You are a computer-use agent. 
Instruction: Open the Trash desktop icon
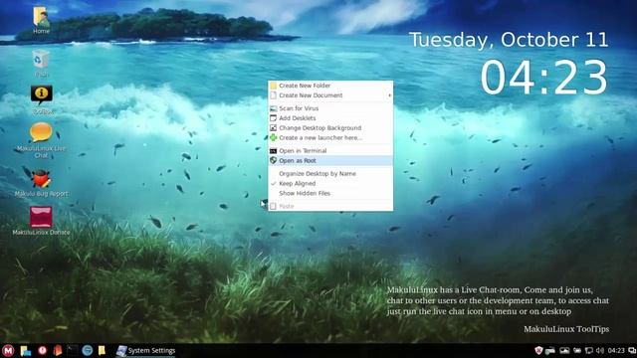point(41,63)
